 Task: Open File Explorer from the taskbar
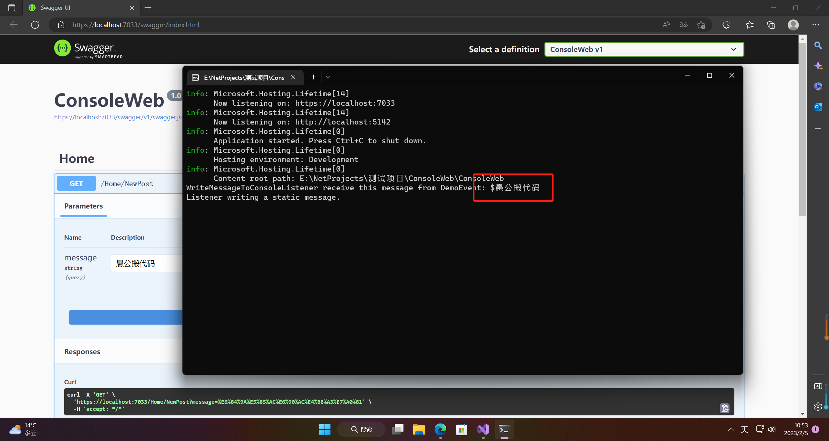pos(419,429)
